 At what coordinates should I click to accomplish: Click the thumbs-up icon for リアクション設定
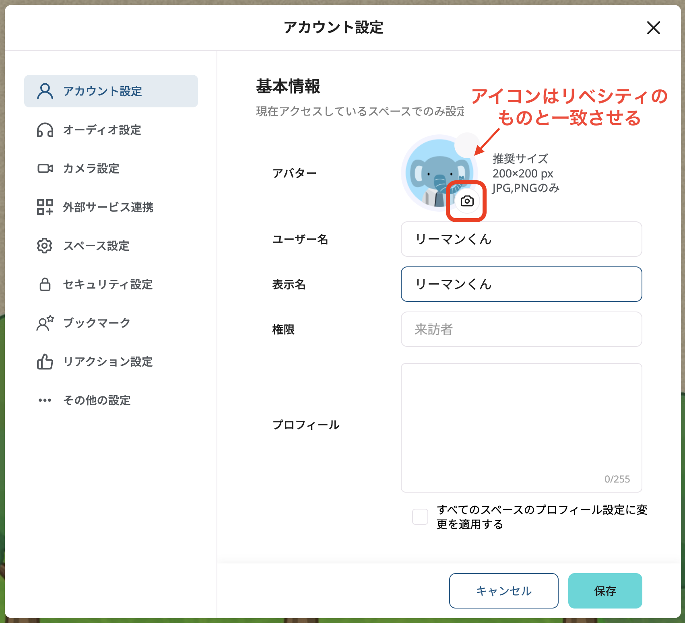(x=44, y=362)
